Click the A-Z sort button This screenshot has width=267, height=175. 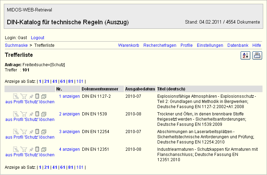(x=245, y=55)
